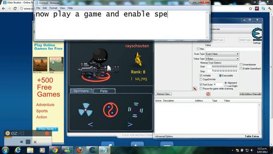The image size is (273, 154).
Task: Click the volume icon in system tray
Action: click(252, 150)
